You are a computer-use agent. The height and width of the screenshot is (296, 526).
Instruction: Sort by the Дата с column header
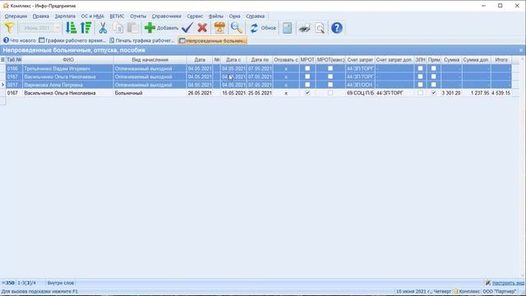233,60
